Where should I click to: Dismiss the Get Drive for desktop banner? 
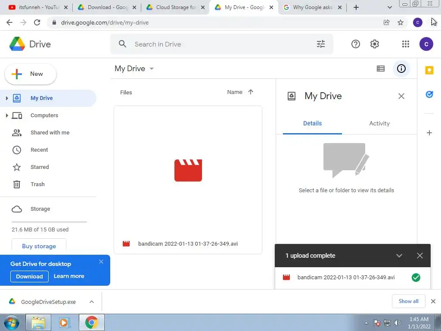pos(101,262)
